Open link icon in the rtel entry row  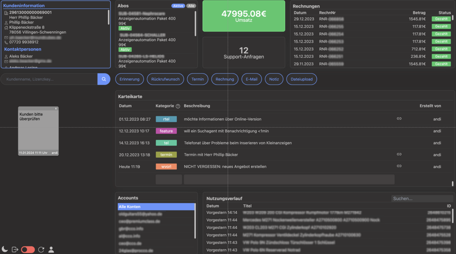[399, 119]
